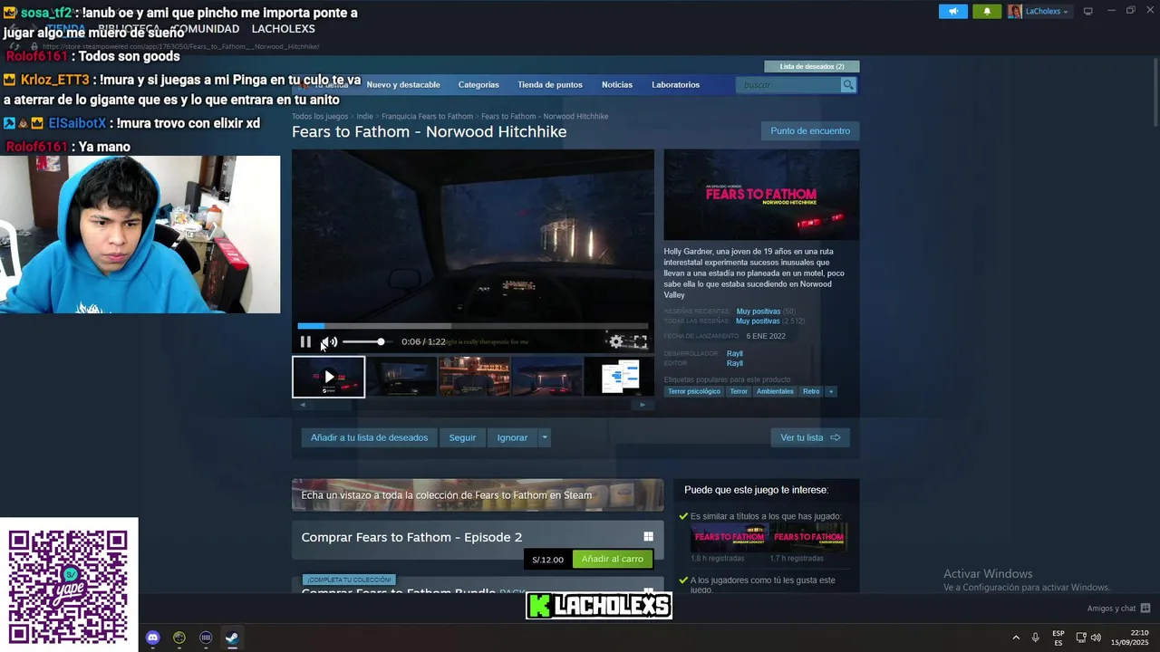Open the first similar Fears to Fathom game
1160x652 pixels.
(x=730, y=537)
